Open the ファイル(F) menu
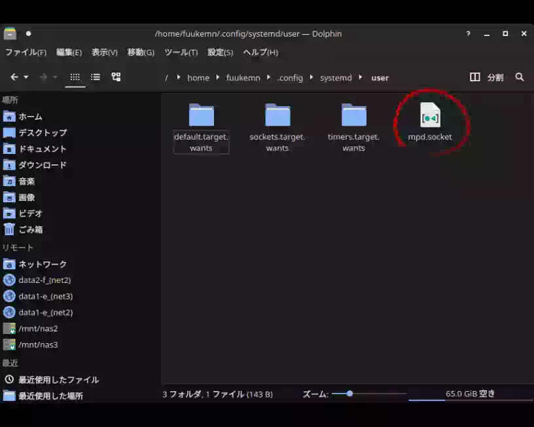Image resolution: width=534 pixels, height=427 pixels. click(x=26, y=52)
